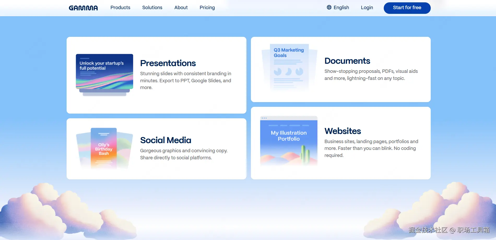
Task: Open the Solutions menu
Action: (152, 8)
